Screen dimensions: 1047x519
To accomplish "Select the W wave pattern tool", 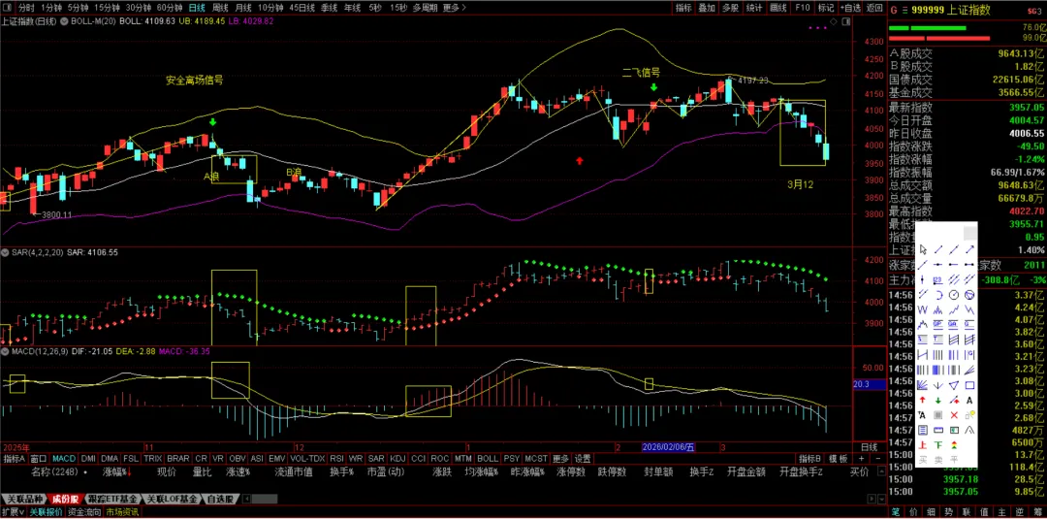I will click(x=923, y=309).
